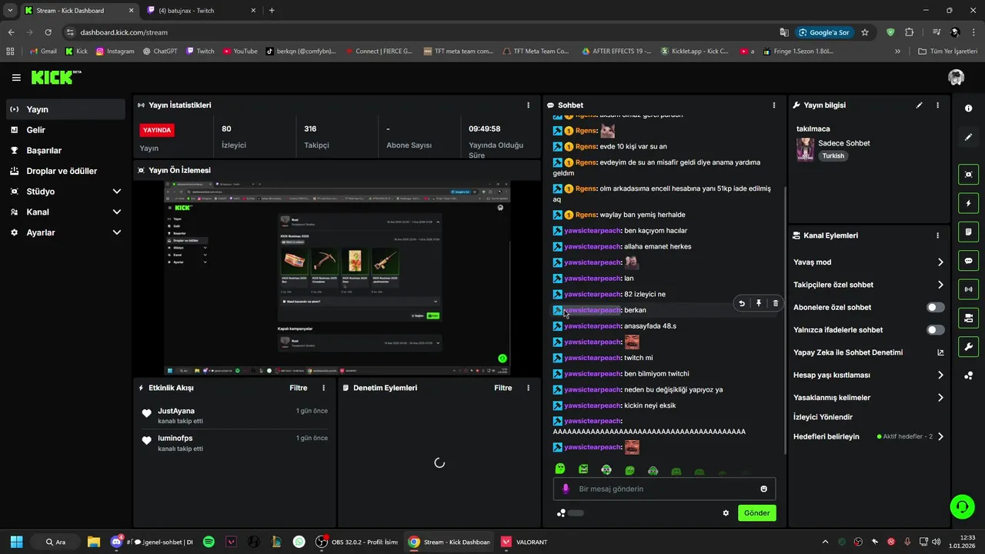Switch to batujnax - Twitch browser tab
This screenshot has height=554, width=985.
[x=200, y=11]
